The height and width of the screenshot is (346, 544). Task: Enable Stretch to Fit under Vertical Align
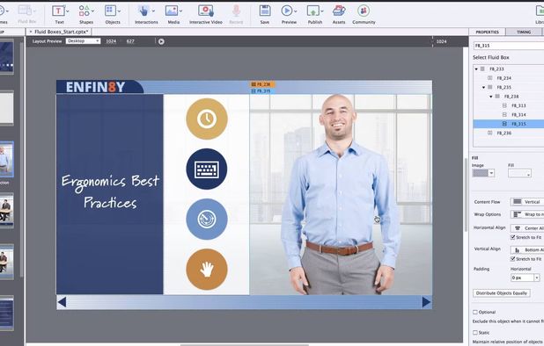click(x=512, y=259)
